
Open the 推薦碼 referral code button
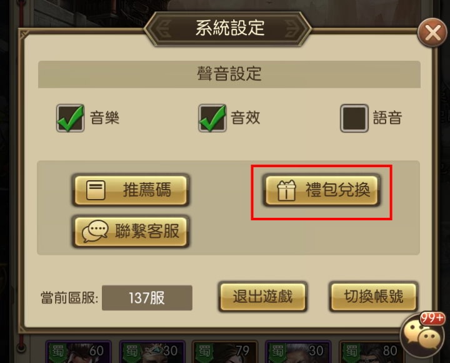[x=131, y=190]
